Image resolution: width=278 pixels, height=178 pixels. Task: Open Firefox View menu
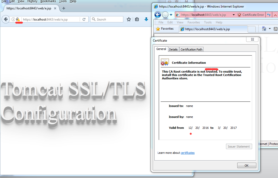[21, 1]
